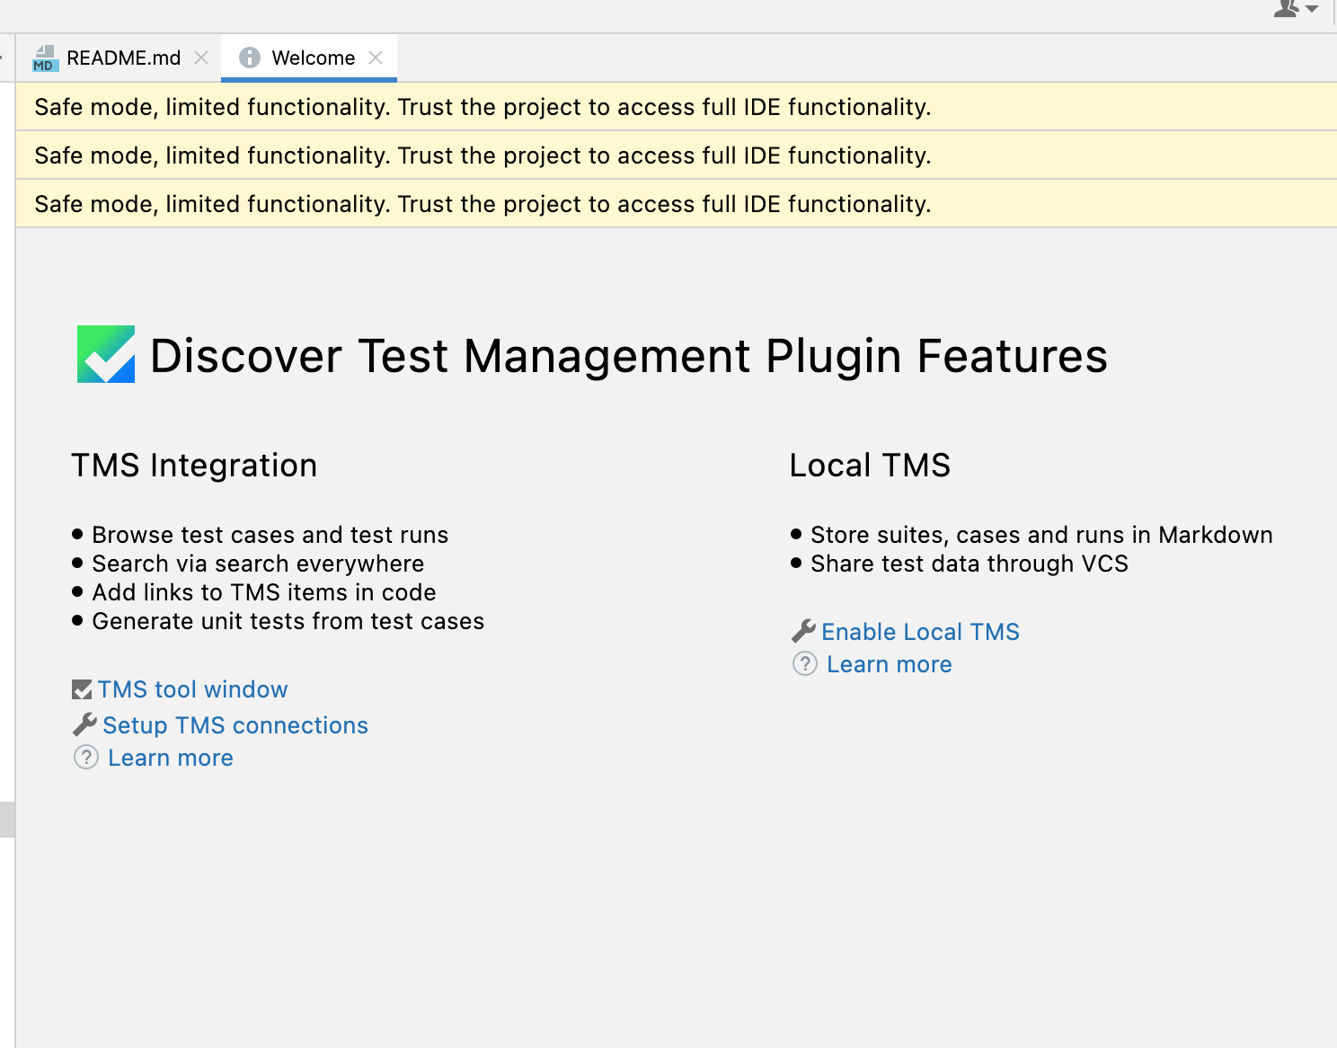Open the user avatar icon at top right
1337x1048 pixels.
click(x=1287, y=9)
